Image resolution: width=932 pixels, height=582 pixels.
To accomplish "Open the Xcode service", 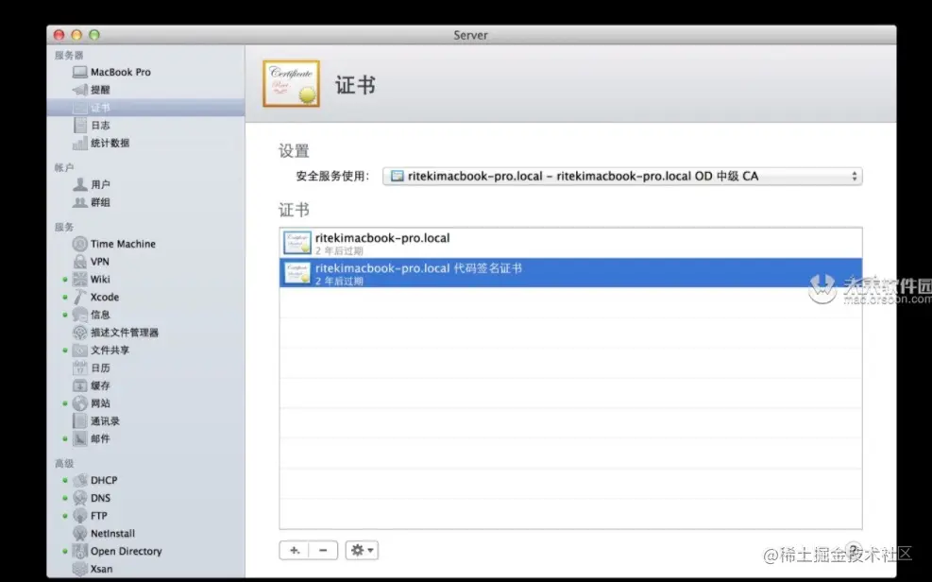I will pyautogui.click(x=95, y=298).
